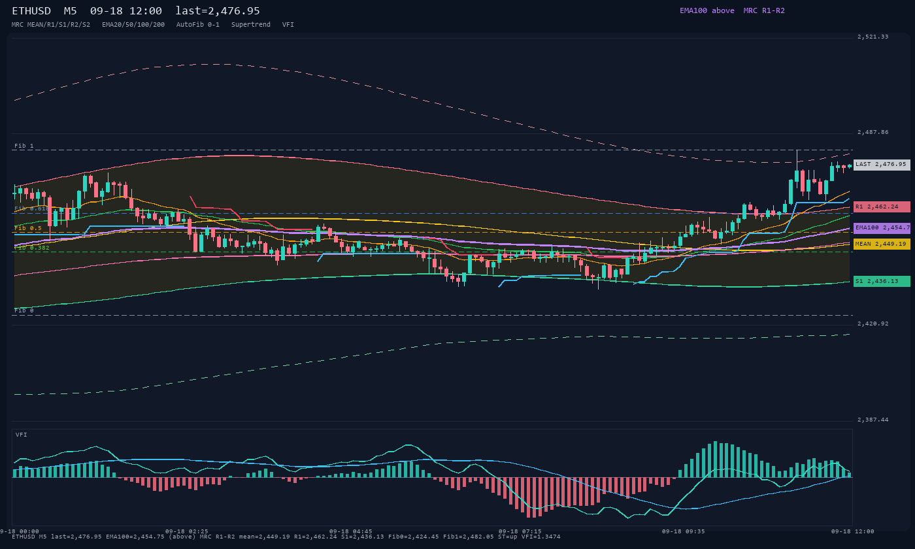
Task: Click the 09-18 02:25 time axis label
Action: click(x=187, y=531)
